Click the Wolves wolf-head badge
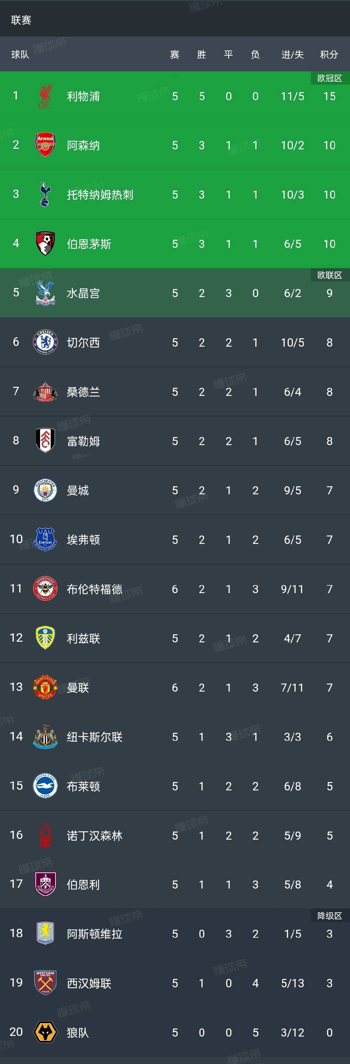Viewport: 350px width, 1064px height. pyautogui.click(x=46, y=1033)
